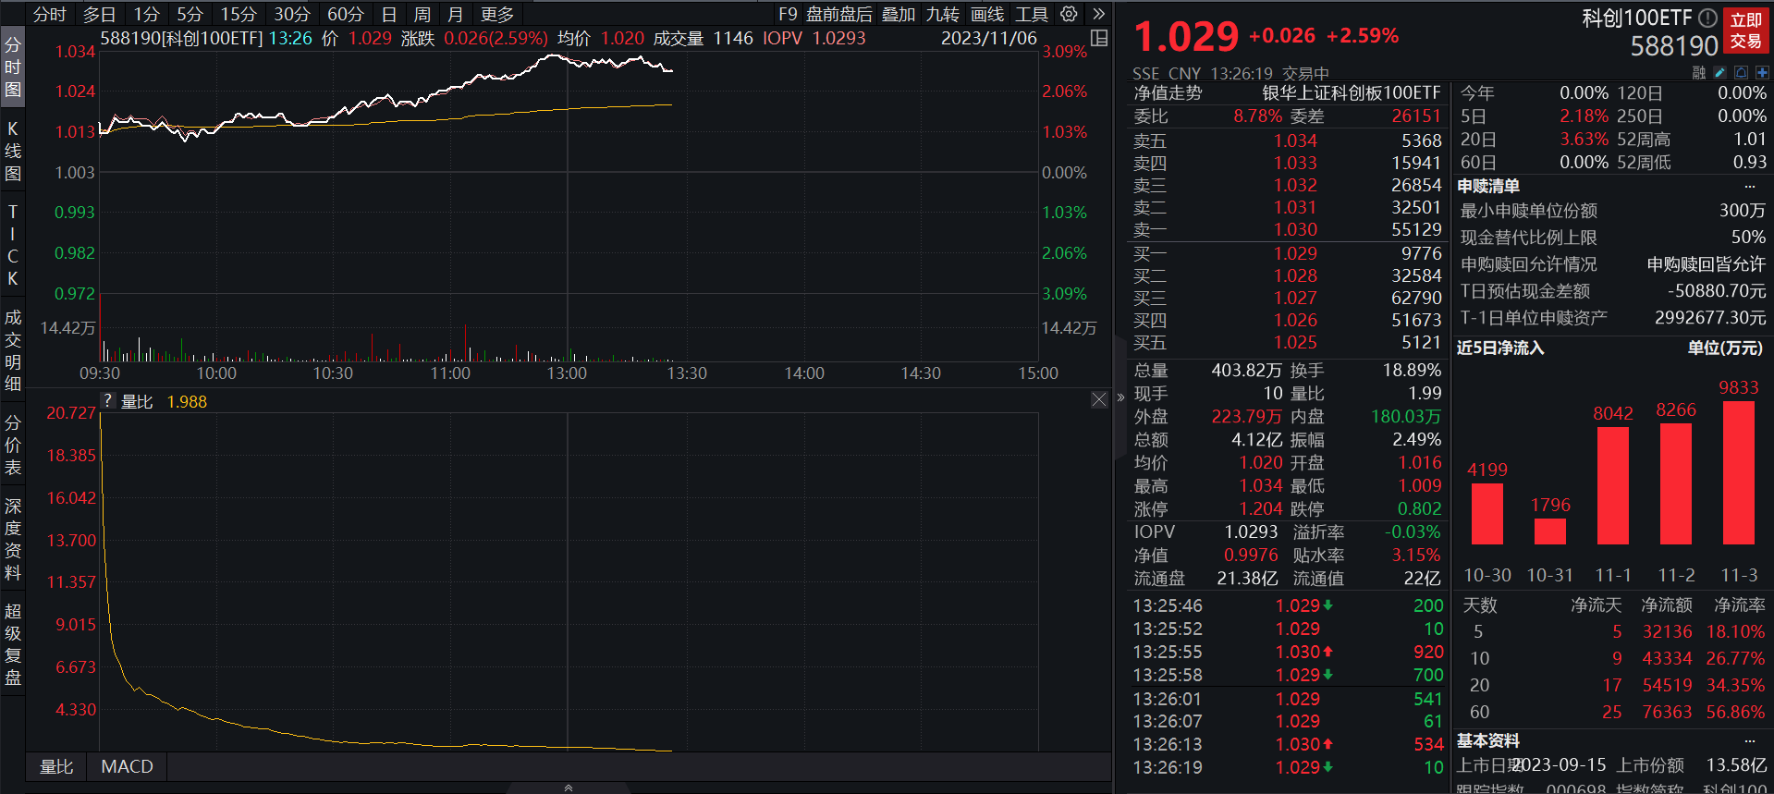The height and width of the screenshot is (794, 1774).
Task: Open chart settings gear icon
Action: pos(1069,14)
